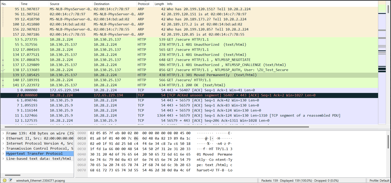Viewport: 391px width, 183px height.
Task: Click the Profile: Default status label
Action: [x=379, y=180]
